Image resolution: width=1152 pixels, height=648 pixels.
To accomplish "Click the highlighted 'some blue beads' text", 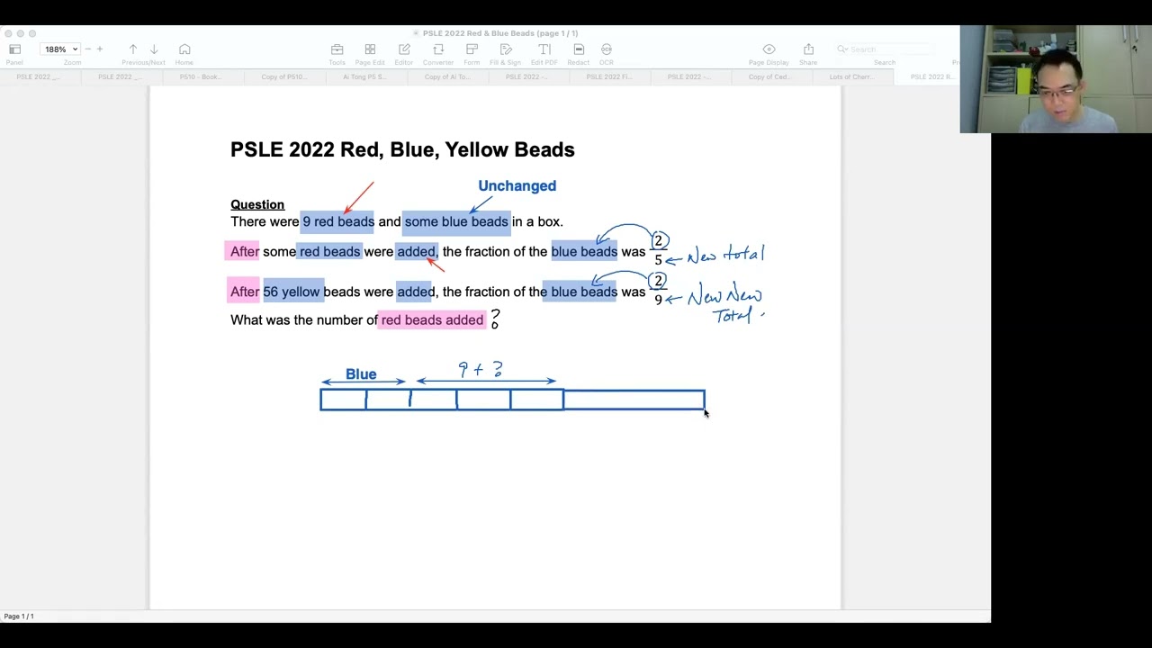I will (x=456, y=221).
